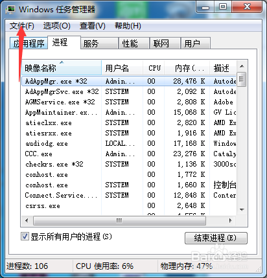Click the Adobe description cell

tap(224, 102)
